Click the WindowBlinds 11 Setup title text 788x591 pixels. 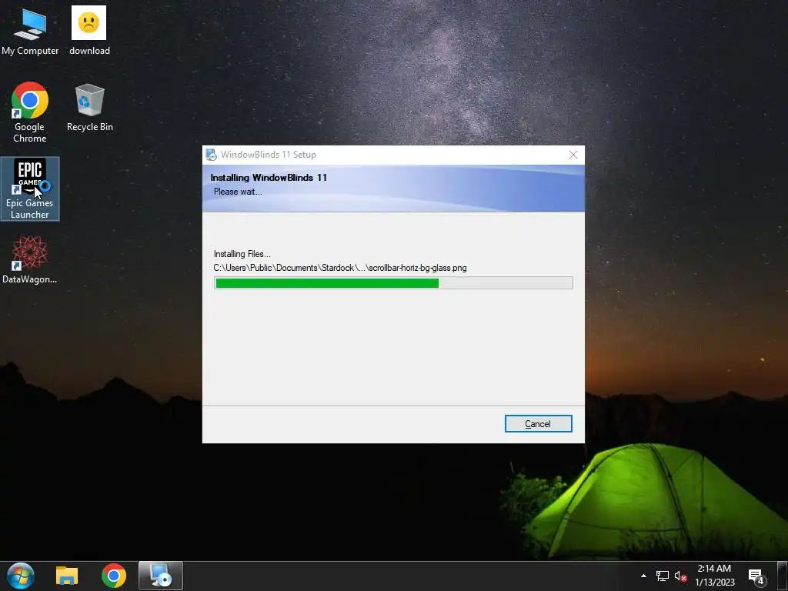[x=269, y=155]
